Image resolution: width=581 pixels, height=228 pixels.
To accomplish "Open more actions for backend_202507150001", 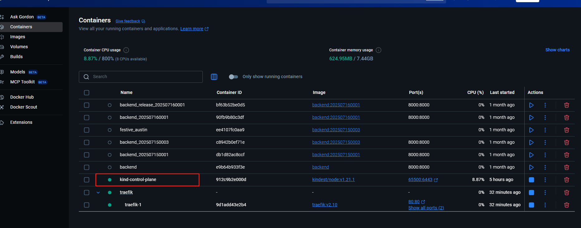I will (545, 155).
